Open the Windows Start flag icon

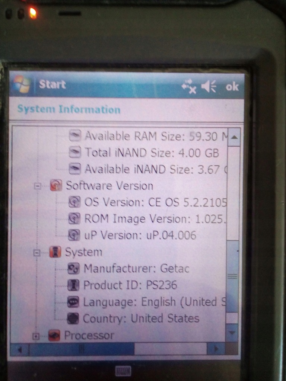pos(22,84)
